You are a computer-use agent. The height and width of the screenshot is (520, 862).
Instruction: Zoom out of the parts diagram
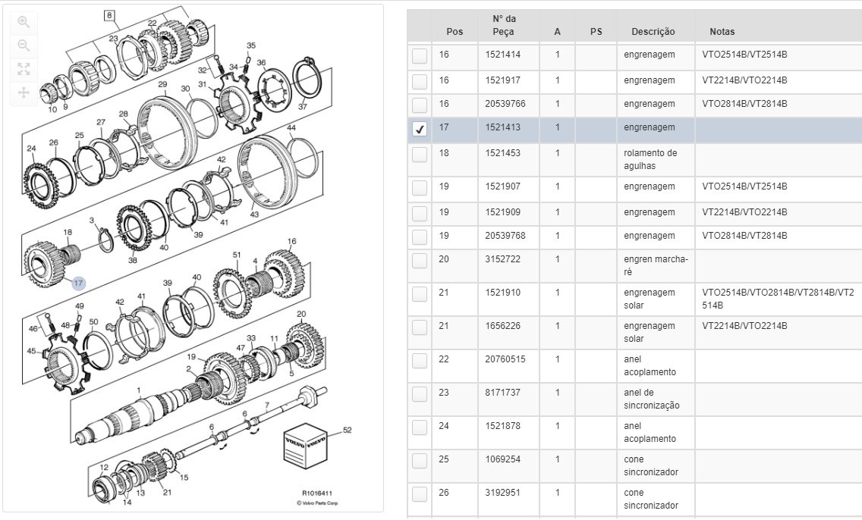pyautogui.click(x=24, y=45)
